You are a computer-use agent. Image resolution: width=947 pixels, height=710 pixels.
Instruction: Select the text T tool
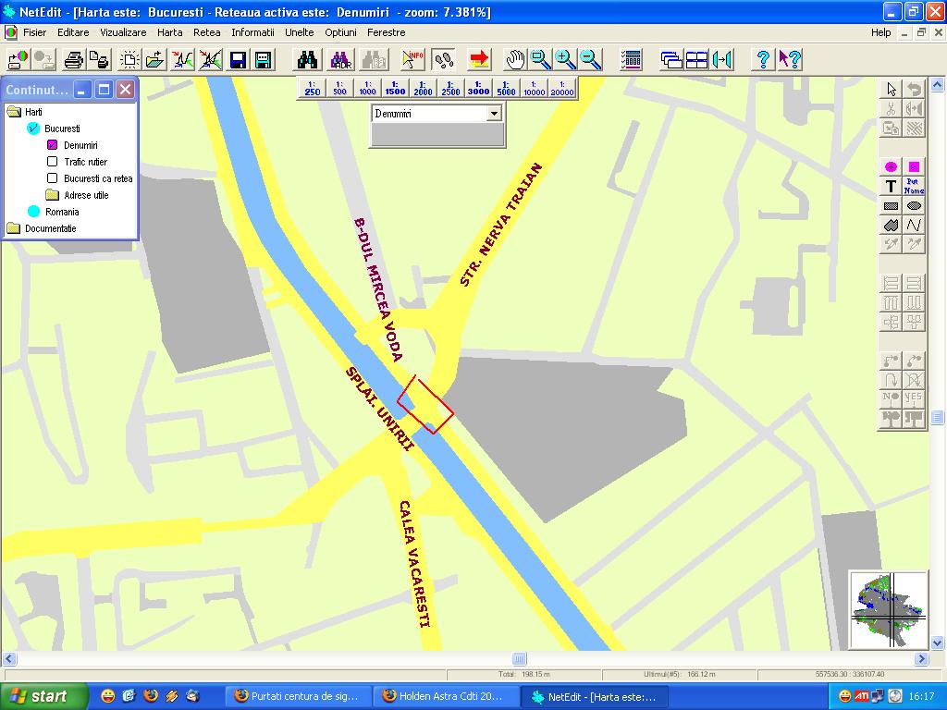coord(891,187)
